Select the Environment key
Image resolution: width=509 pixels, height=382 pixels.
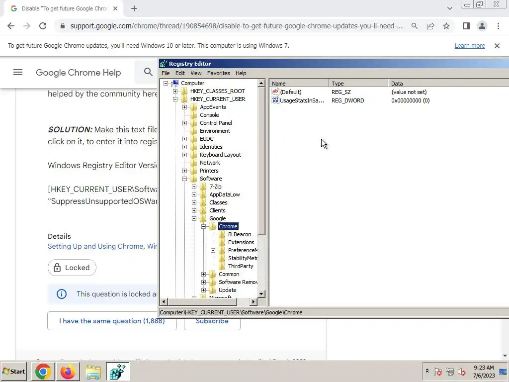click(215, 131)
